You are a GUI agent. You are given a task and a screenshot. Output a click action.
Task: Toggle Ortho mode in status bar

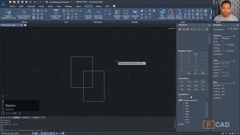click(x=39, y=133)
